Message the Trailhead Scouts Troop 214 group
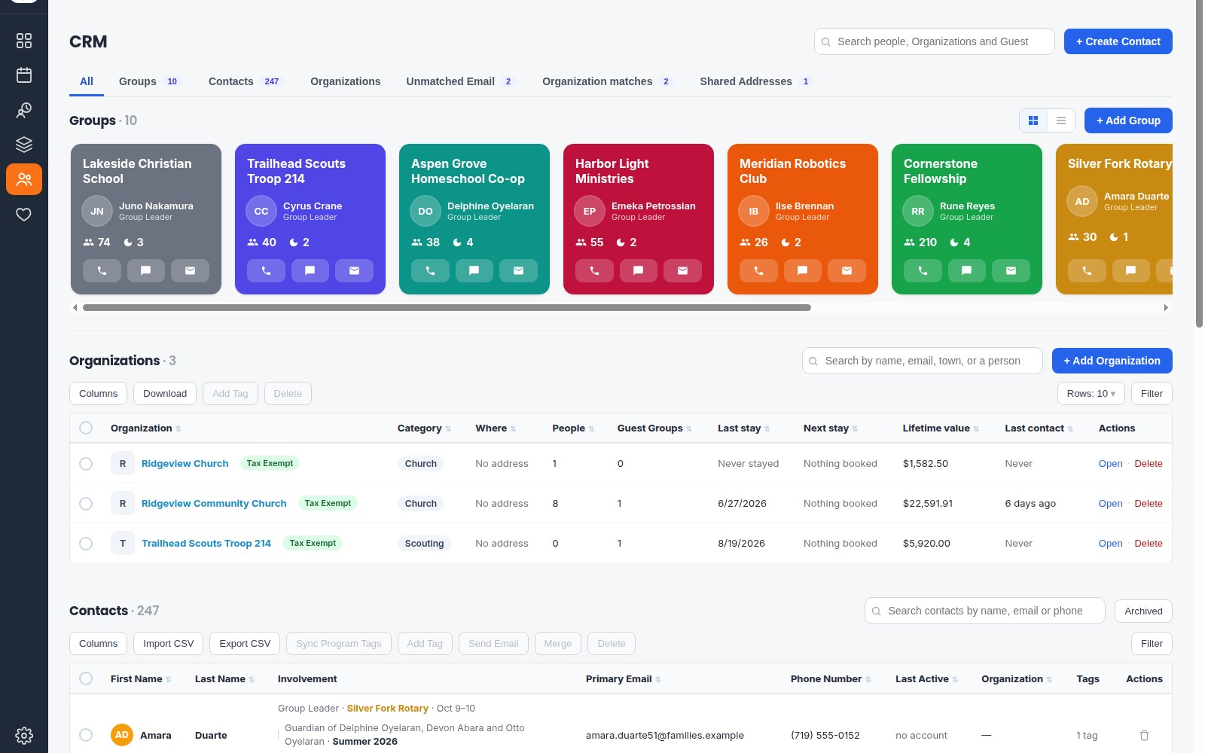The image size is (1205, 753). click(x=310, y=270)
